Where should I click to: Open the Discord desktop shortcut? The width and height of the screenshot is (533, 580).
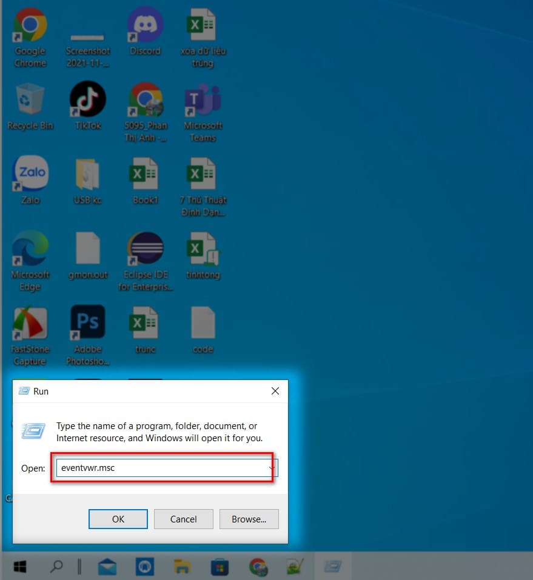click(145, 32)
